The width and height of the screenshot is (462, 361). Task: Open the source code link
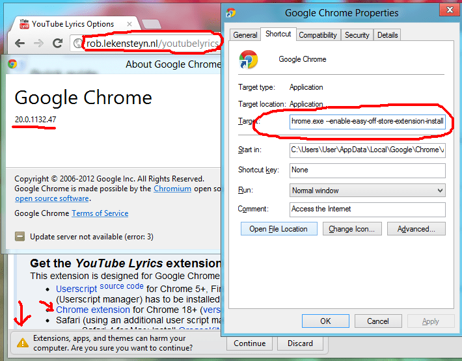pyautogui.click(x=122, y=286)
